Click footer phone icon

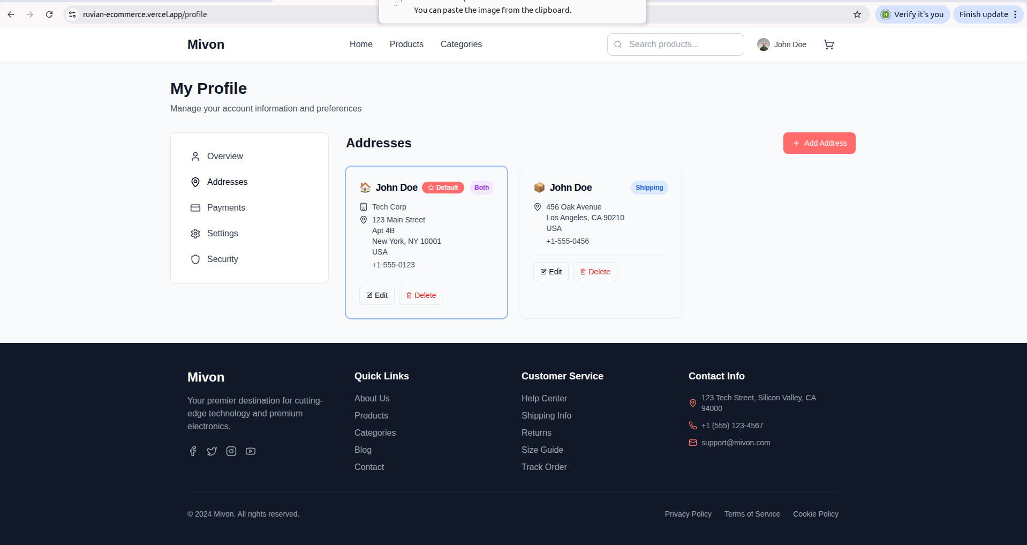click(x=693, y=425)
